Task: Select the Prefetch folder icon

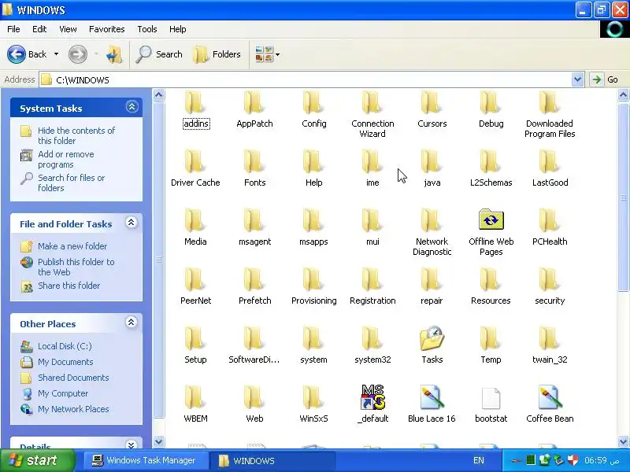Action: (x=254, y=280)
